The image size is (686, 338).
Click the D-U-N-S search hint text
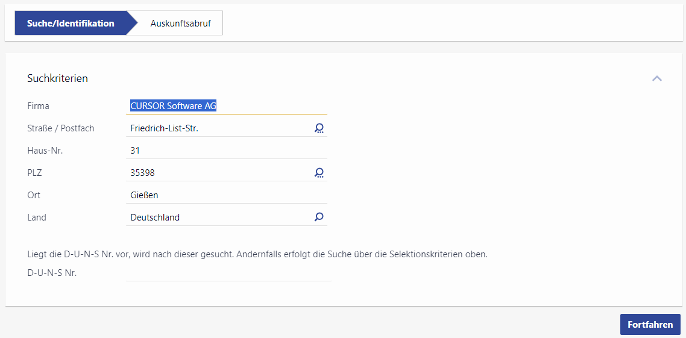[257, 254]
